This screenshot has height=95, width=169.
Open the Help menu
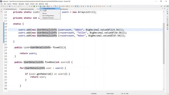(46, 4)
